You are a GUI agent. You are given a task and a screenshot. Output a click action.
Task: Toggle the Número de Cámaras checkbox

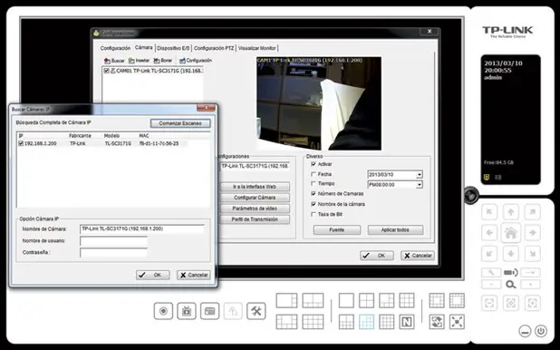coord(314,193)
